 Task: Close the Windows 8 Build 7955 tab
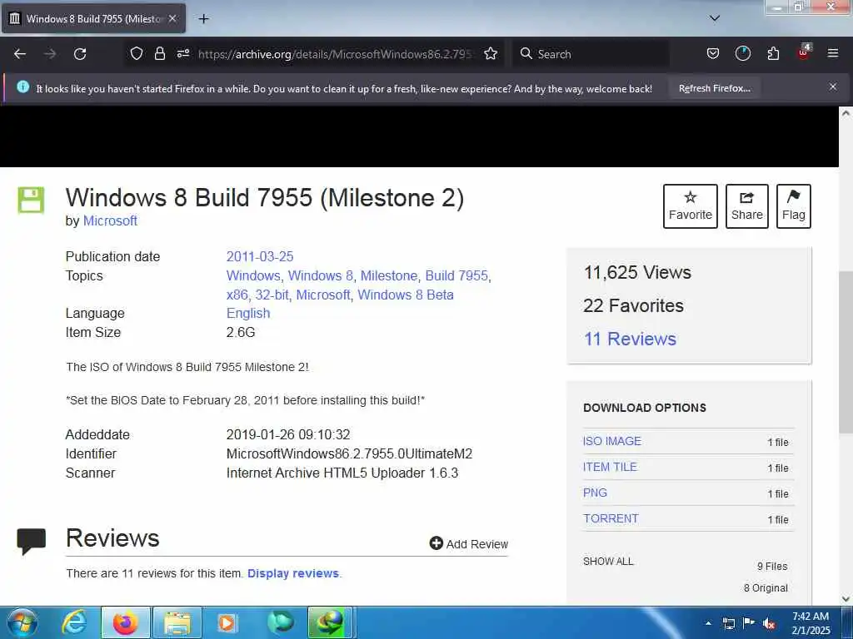(172, 19)
